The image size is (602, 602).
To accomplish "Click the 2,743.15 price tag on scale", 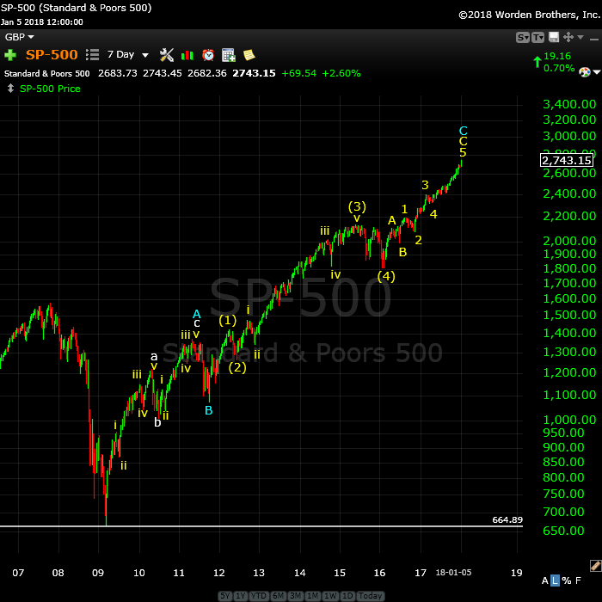I will 567,160.
